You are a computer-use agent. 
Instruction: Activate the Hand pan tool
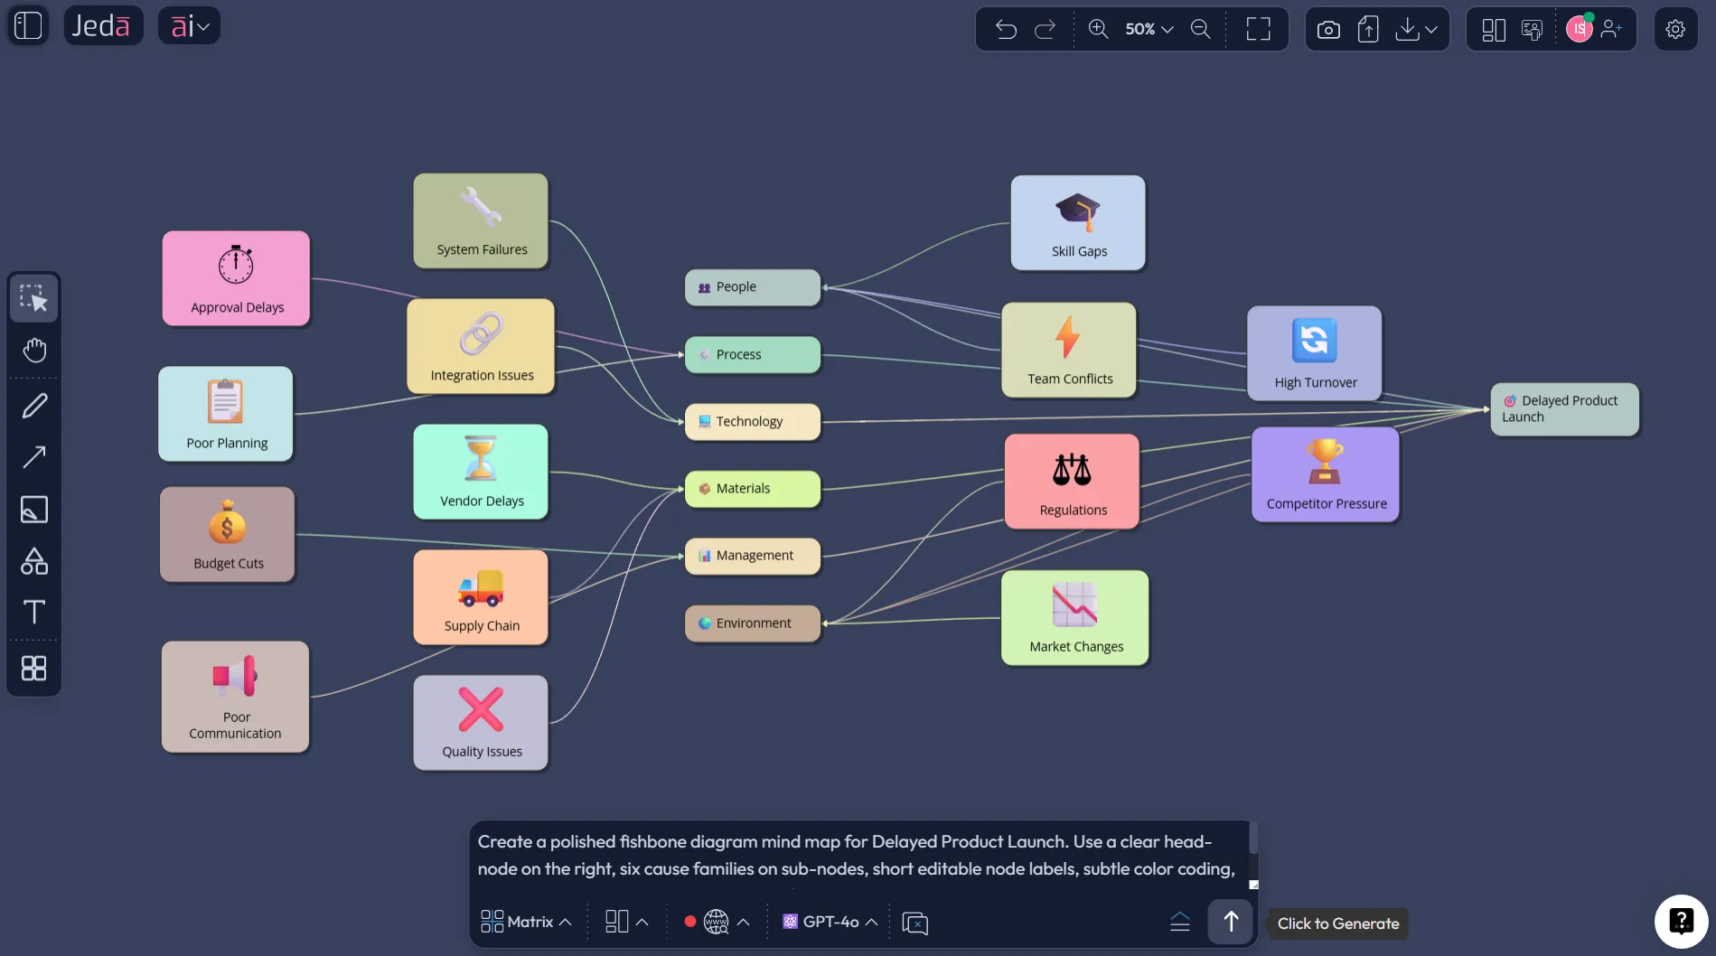coord(34,351)
